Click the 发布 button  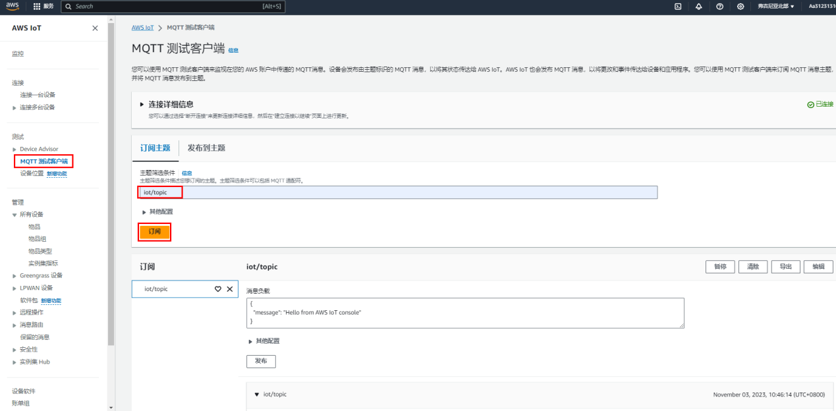[x=261, y=362]
